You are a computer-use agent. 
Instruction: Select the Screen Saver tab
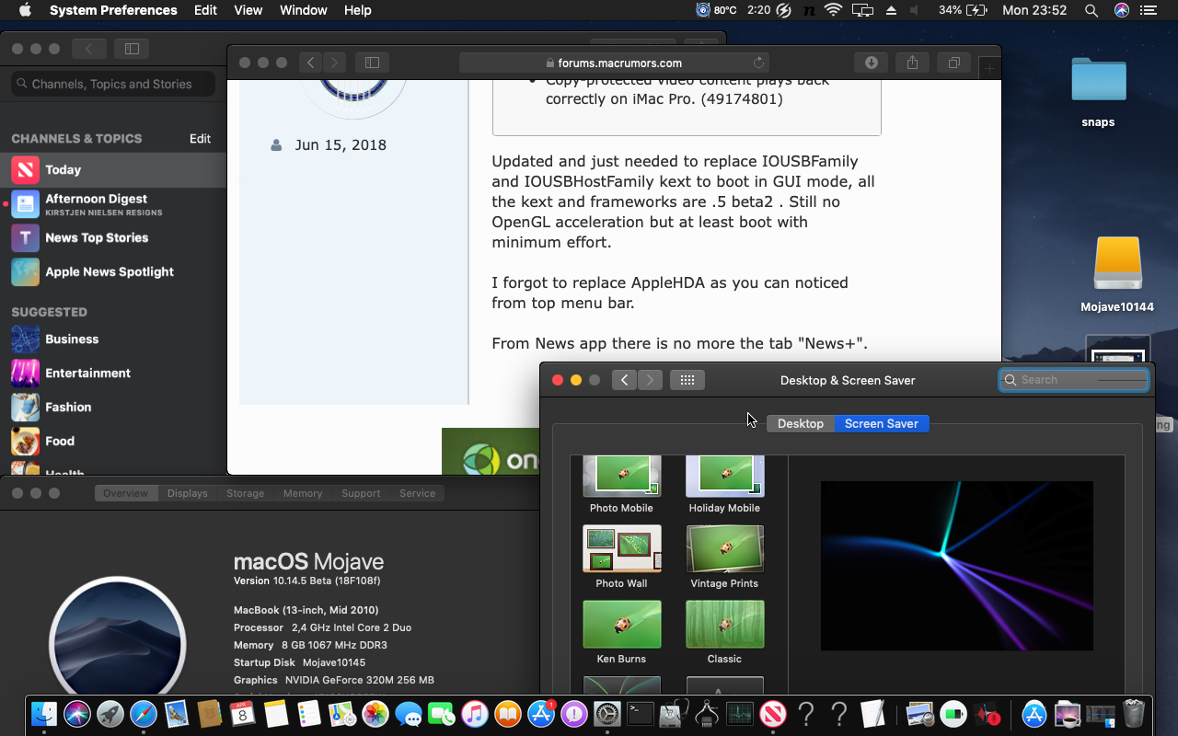click(882, 423)
